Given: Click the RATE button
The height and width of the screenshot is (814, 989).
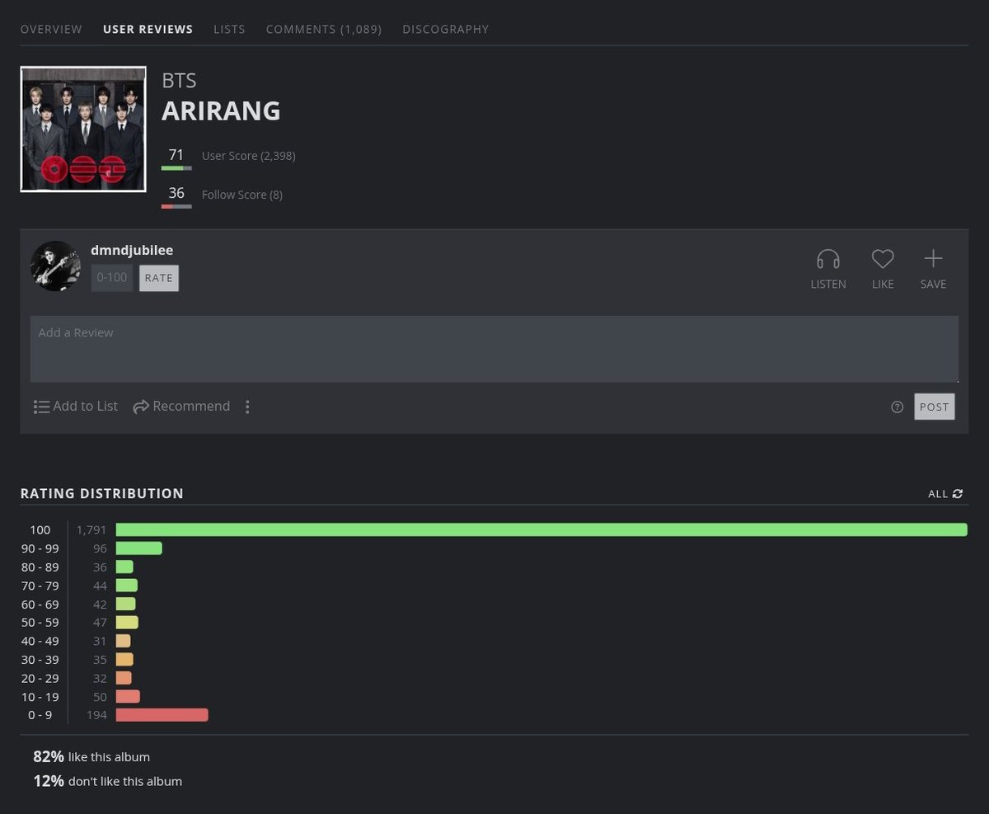Looking at the screenshot, I should (159, 278).
